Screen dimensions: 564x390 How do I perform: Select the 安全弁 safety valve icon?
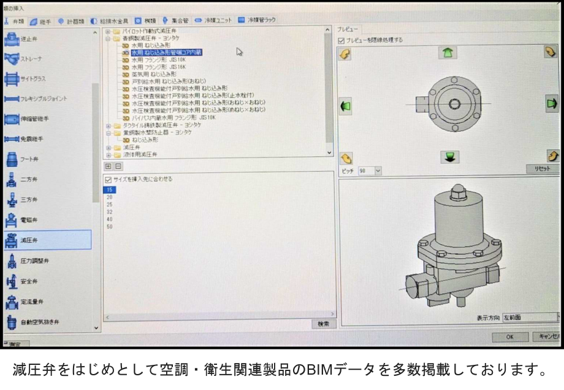12,281
